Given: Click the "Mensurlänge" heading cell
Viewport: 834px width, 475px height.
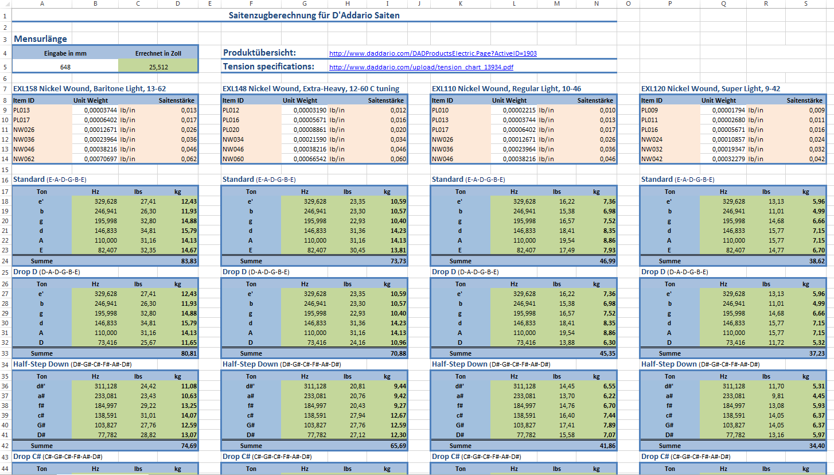Looking at the screenshot, I should coord(40,39).
